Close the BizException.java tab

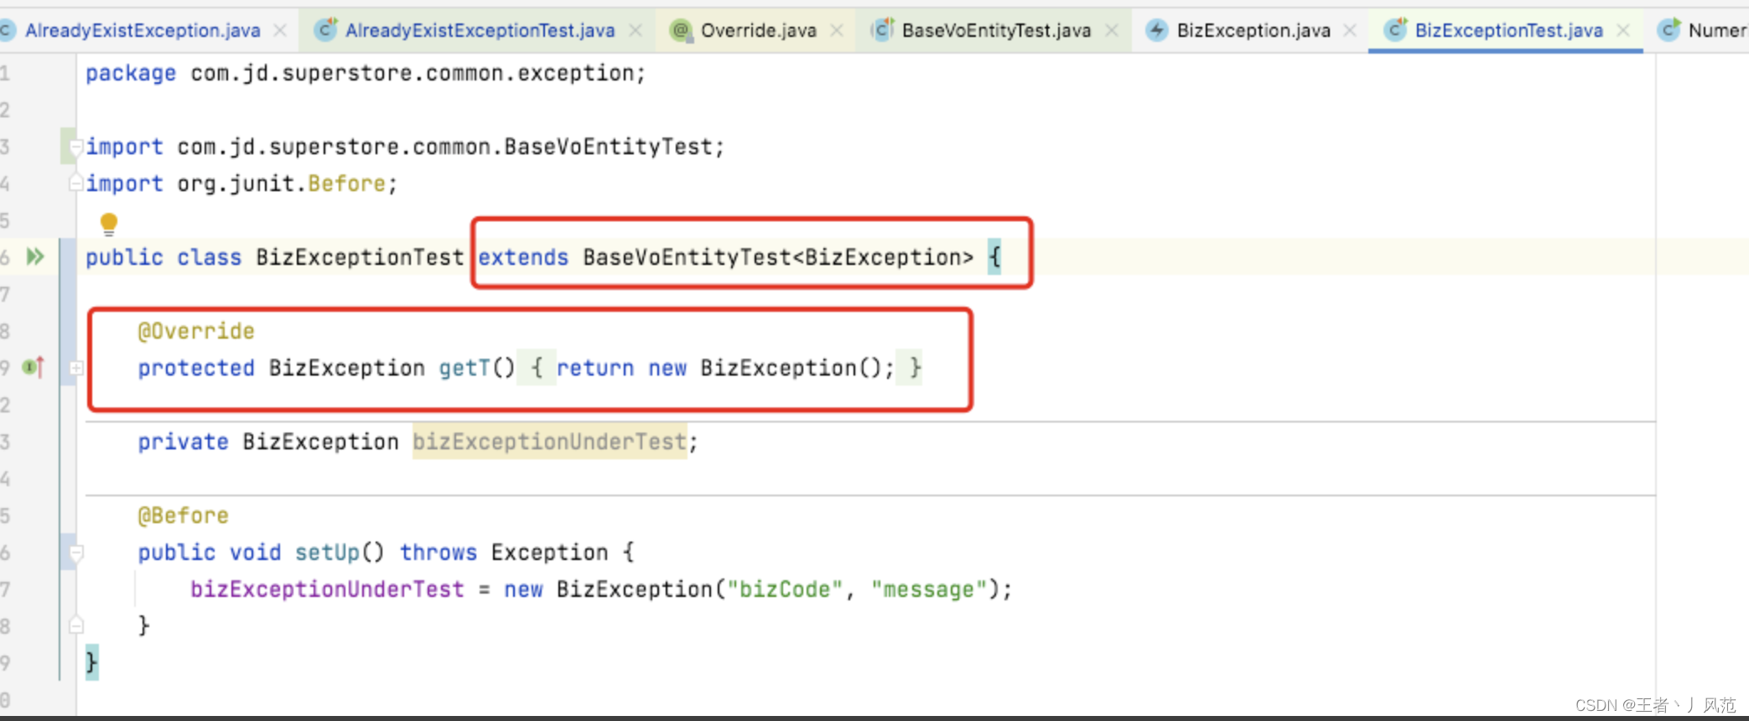(x=1350, y=31)
